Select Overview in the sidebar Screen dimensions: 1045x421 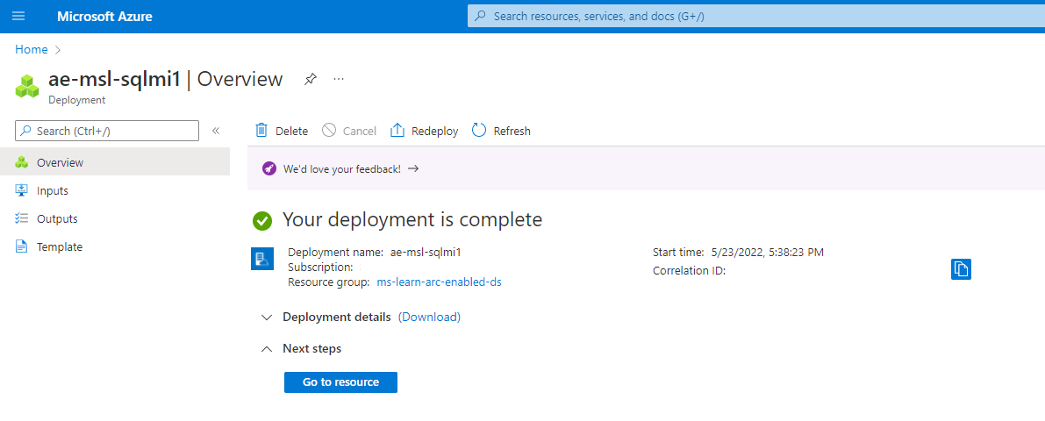click(x=115, y=162)
